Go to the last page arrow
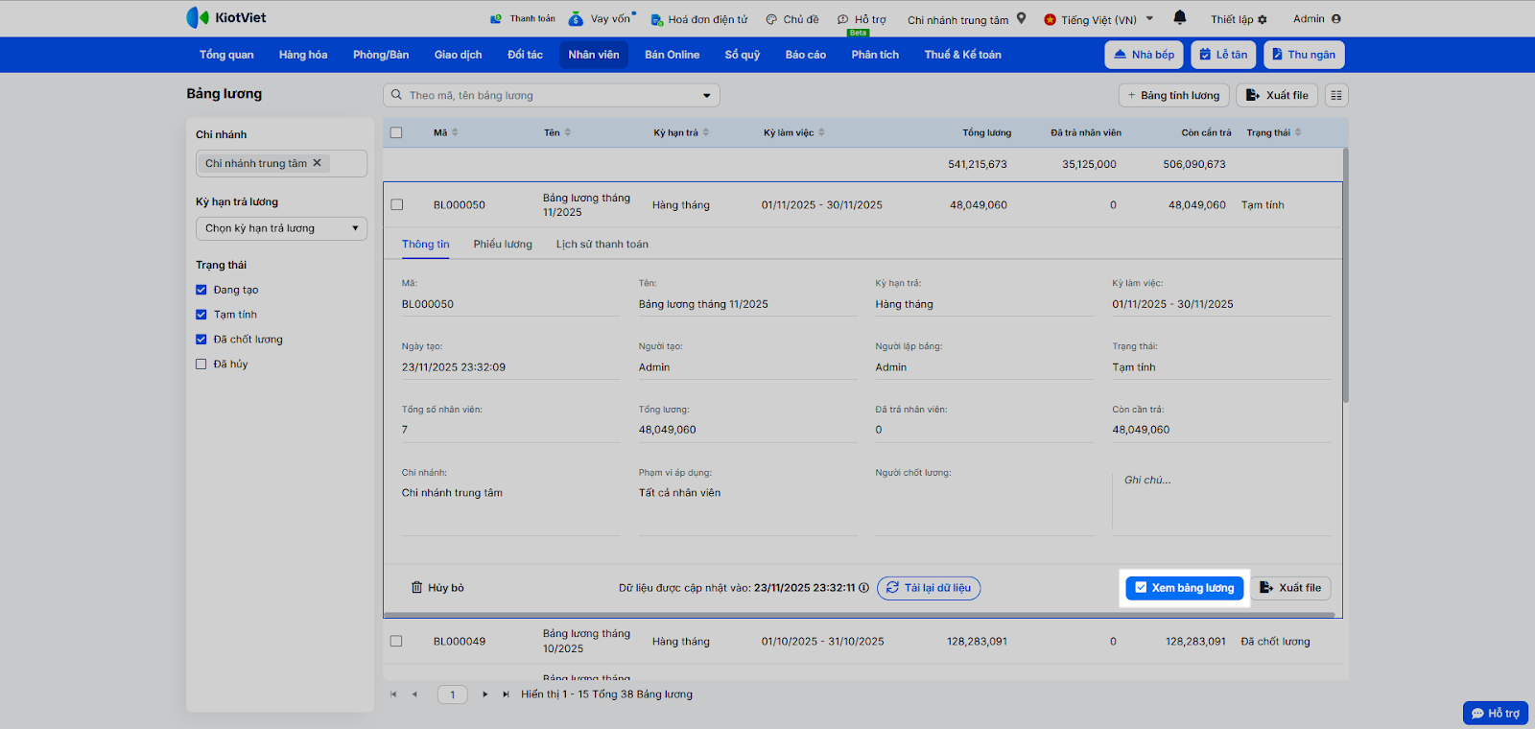This screenshot has width=1535, height=729. (506, 694)
